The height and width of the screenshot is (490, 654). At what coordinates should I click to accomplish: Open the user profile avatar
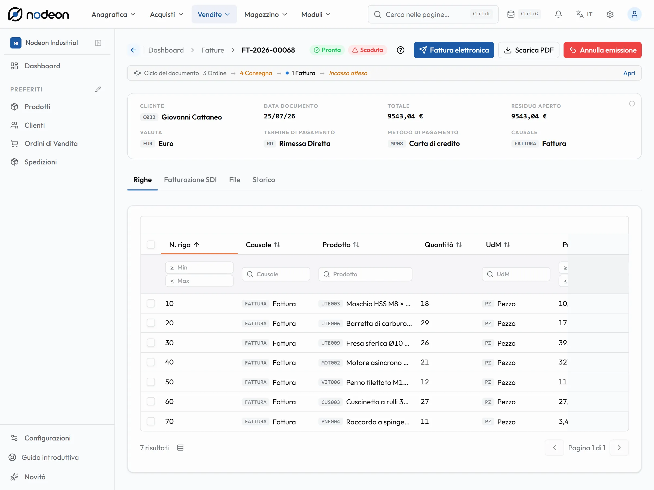(634, 14)
